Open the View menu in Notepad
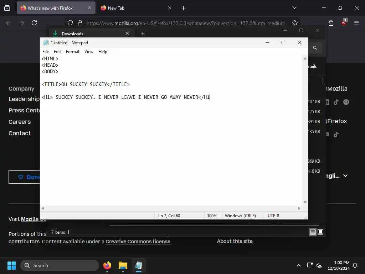365x274 pixels. point(89,52)
